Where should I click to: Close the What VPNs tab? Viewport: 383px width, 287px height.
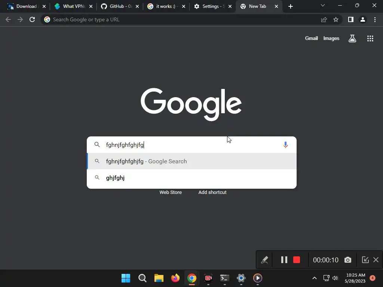tap(91, 6)
